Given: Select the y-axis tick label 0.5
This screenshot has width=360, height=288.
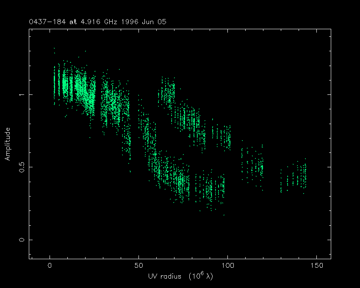Looking at the screenshot, I should [22, 167].
